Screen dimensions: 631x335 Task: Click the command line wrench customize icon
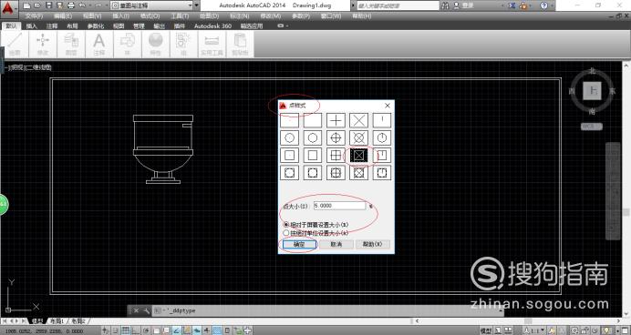click(x=146, y=310)
